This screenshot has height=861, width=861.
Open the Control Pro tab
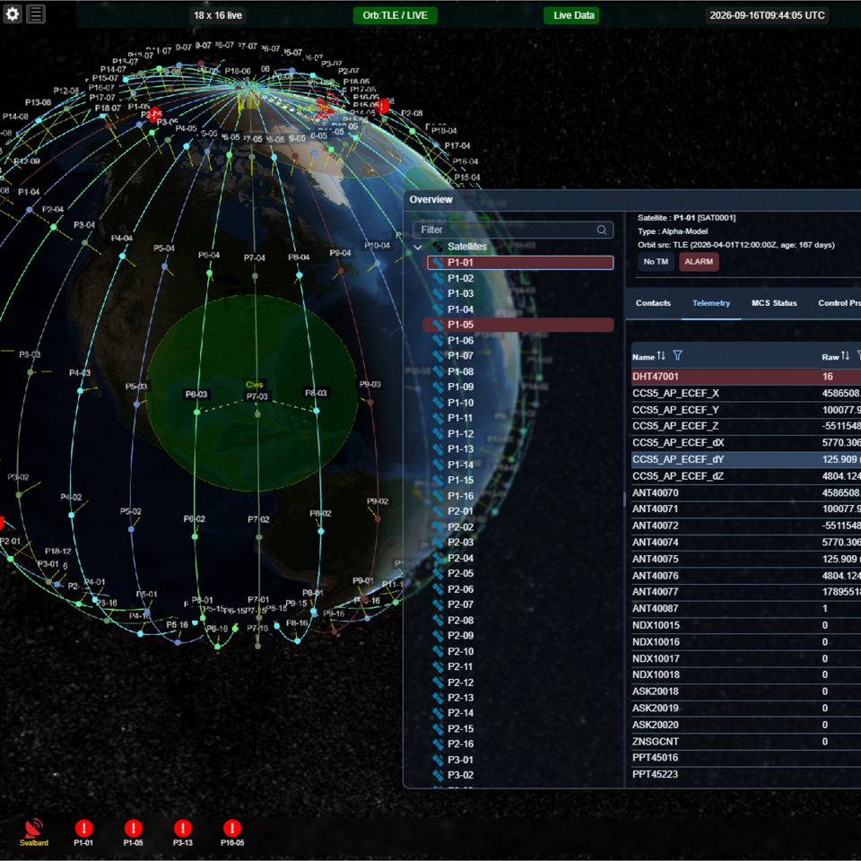pyautogui.click(x=839, y=303)
